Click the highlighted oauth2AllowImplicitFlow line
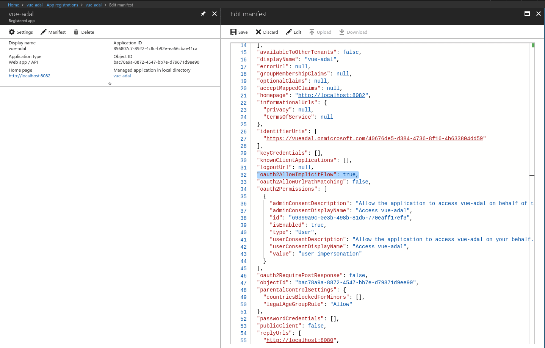 [x=308, y=175]
